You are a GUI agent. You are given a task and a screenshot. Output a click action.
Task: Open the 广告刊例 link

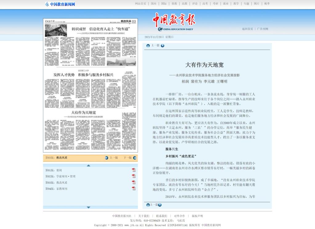tap(263, 29)
